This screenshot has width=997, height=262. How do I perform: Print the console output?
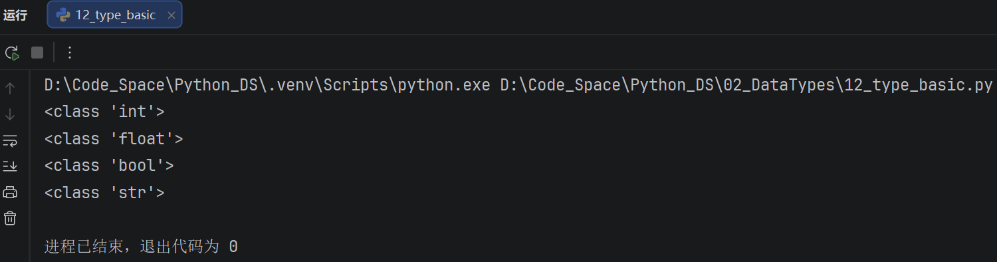(10, 192)
